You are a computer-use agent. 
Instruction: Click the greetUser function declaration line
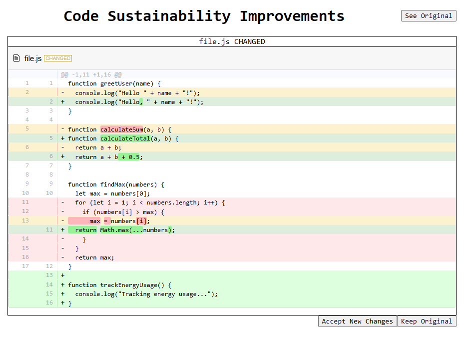click(x=114, y=83)
